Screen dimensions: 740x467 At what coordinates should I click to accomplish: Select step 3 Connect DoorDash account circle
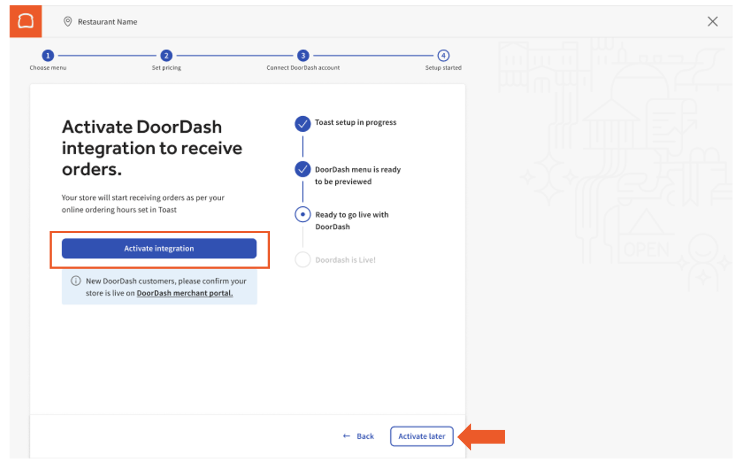coord(303,55)
